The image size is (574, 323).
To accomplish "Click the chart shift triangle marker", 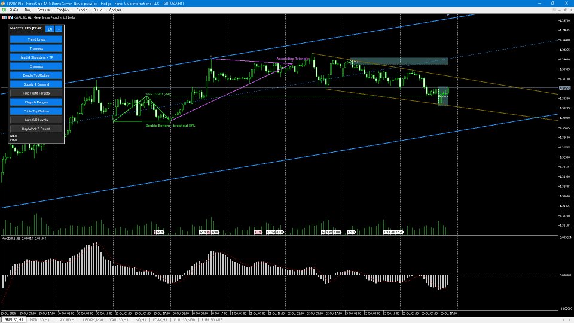I will click(x=448, y=15).
